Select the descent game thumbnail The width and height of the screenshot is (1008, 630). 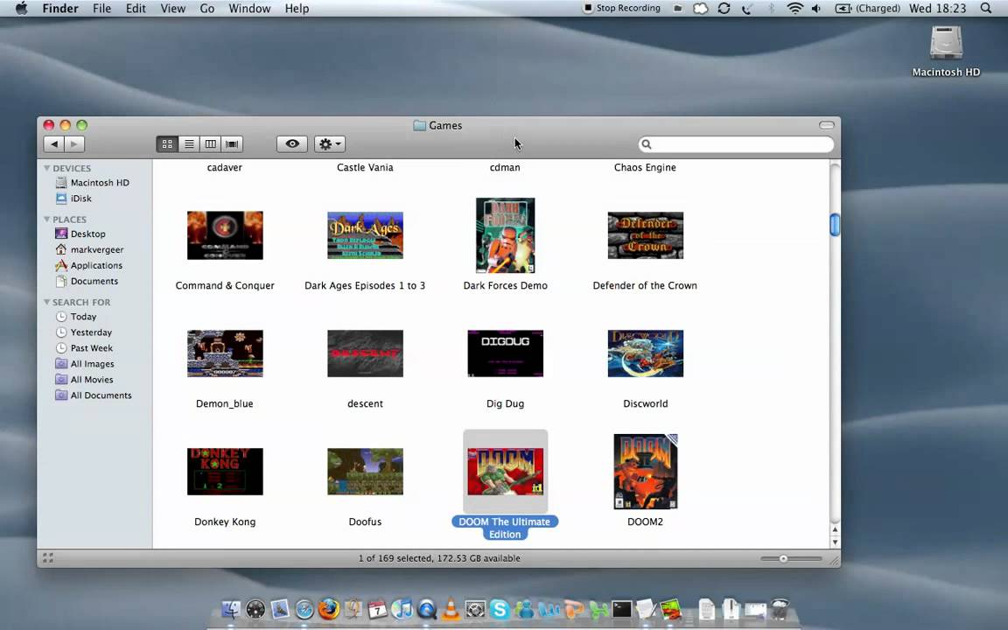tap(365, 353)
